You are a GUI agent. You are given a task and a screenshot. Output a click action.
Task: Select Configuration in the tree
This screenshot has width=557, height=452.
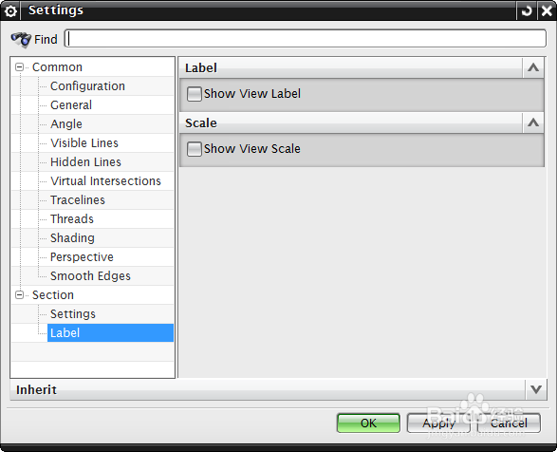tap(87, 86)
